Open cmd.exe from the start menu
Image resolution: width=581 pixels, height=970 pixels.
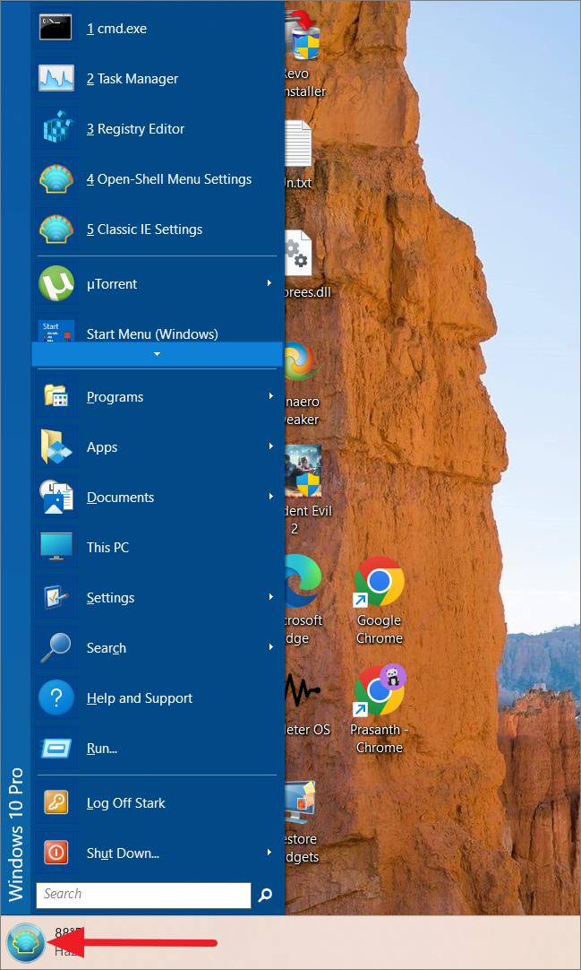point(116,29)
